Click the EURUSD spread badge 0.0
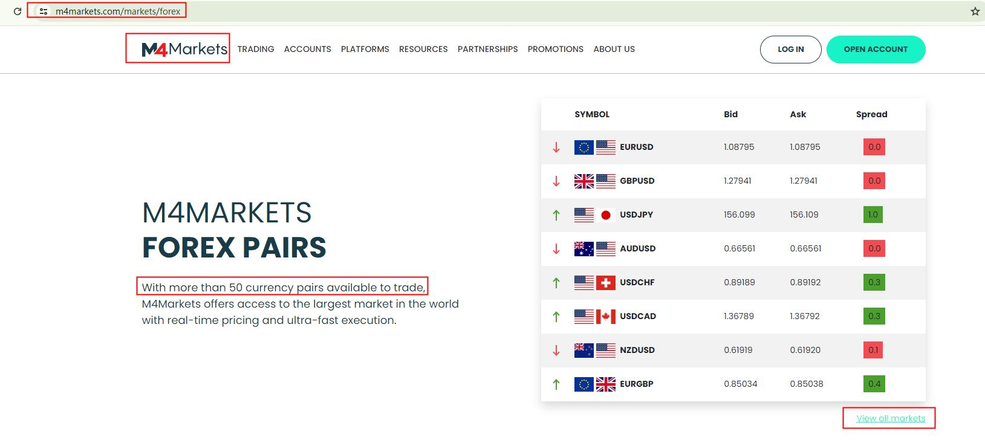 874,147
